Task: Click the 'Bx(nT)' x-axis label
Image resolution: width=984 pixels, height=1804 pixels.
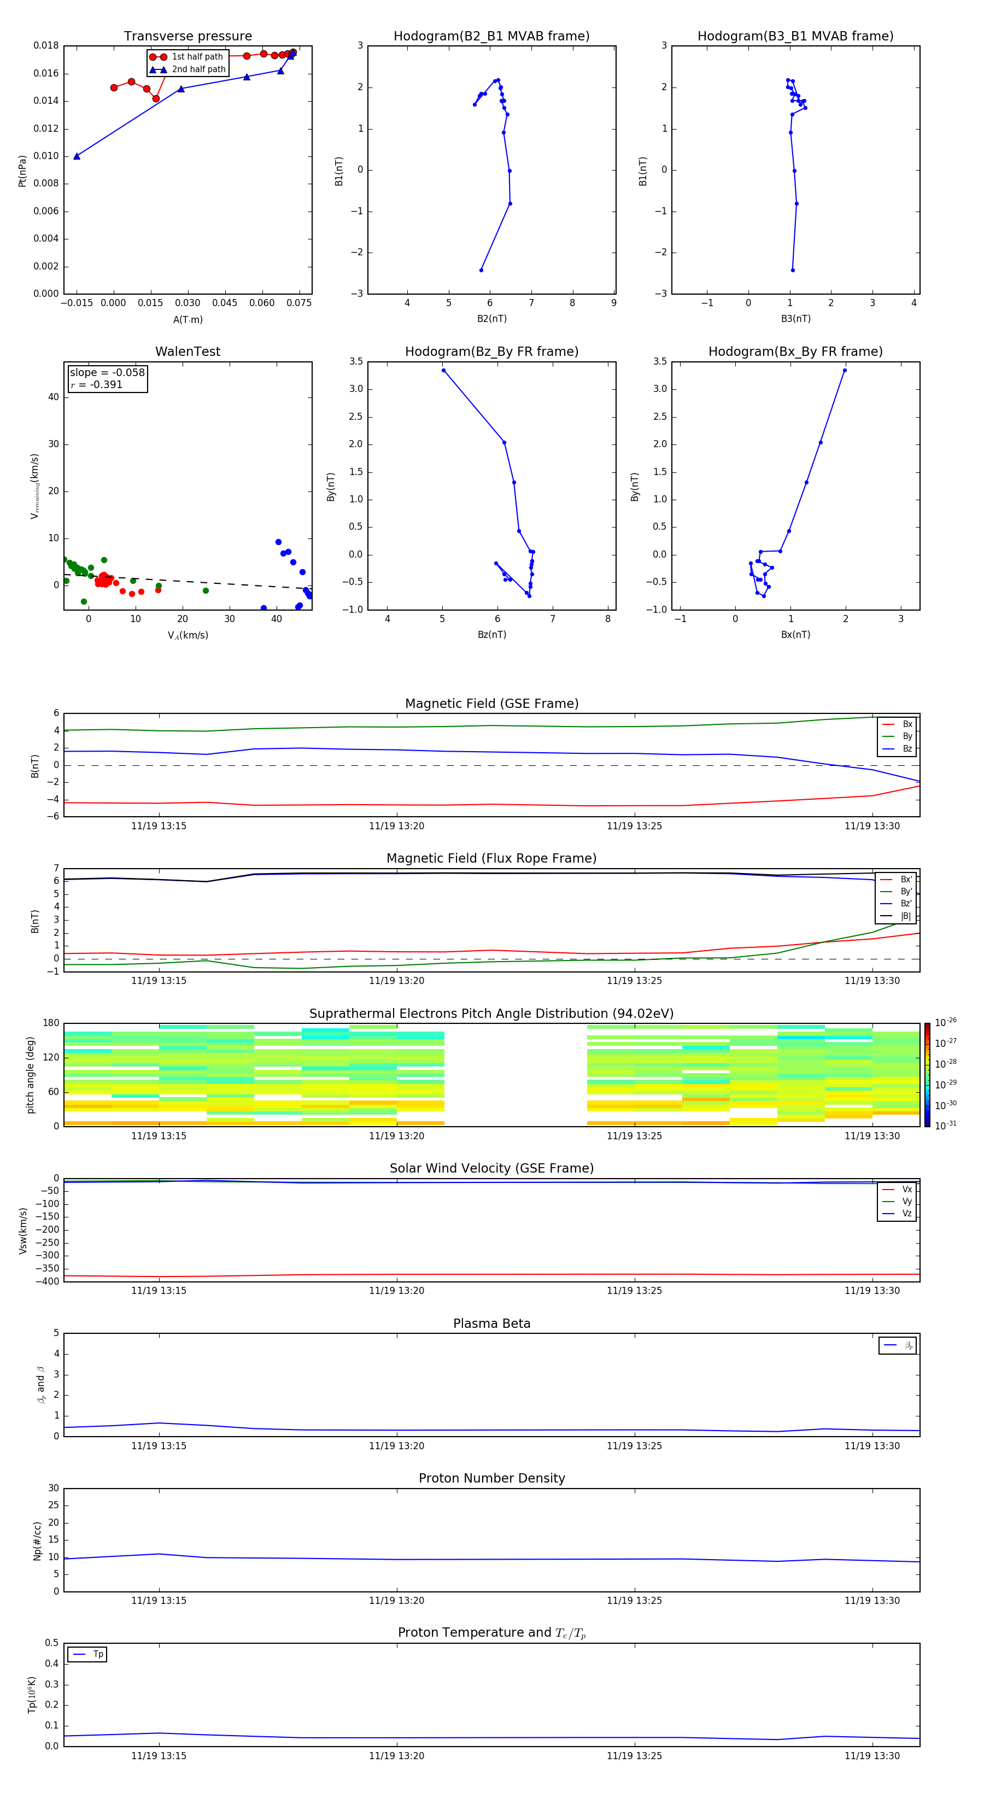Action: [795, 635]
